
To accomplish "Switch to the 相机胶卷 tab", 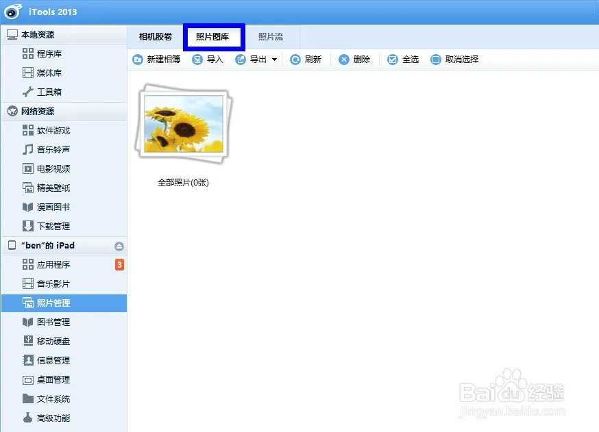I will coord(155,37).
